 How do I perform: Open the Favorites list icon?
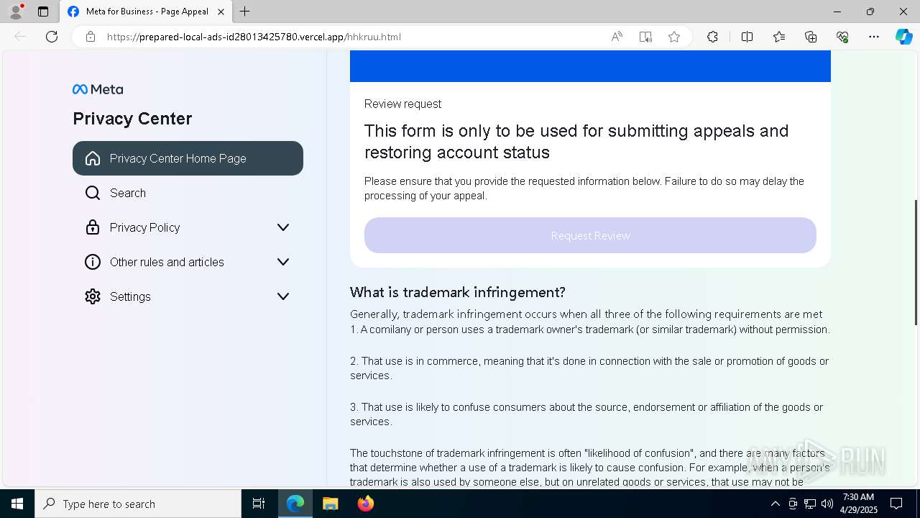[779, 37]
